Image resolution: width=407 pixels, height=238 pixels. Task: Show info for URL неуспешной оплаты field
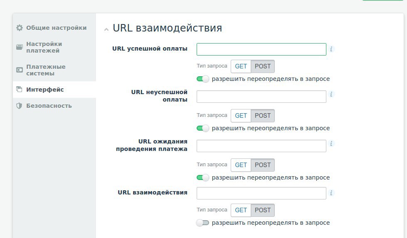click(331, 94)
